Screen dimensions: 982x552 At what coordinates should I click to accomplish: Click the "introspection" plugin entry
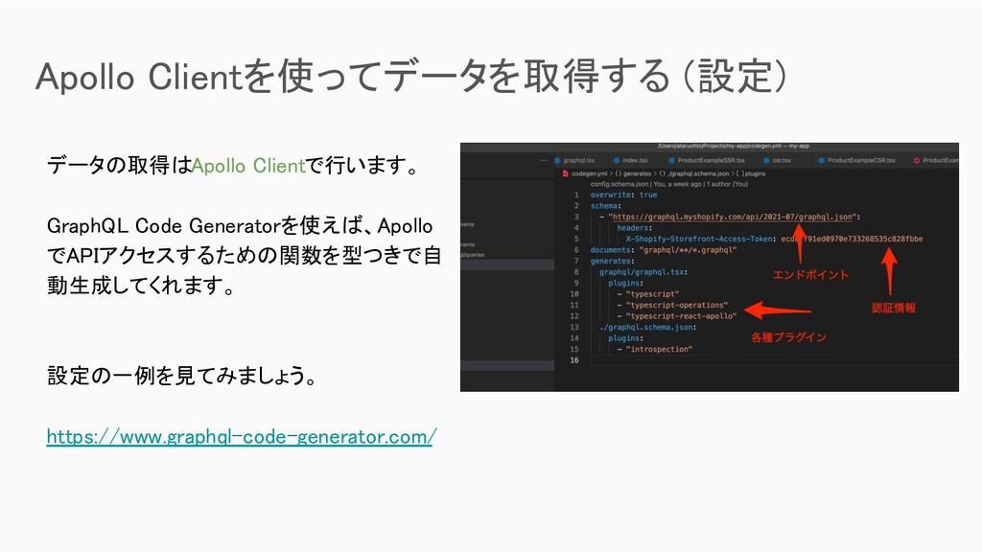[659, 349]
